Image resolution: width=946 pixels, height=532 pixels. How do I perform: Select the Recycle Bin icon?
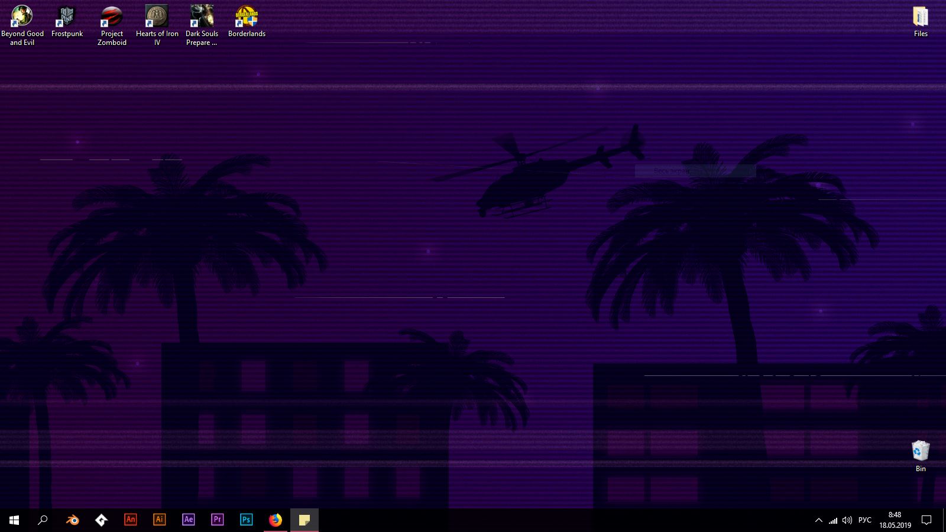click(x=921, y=456)
